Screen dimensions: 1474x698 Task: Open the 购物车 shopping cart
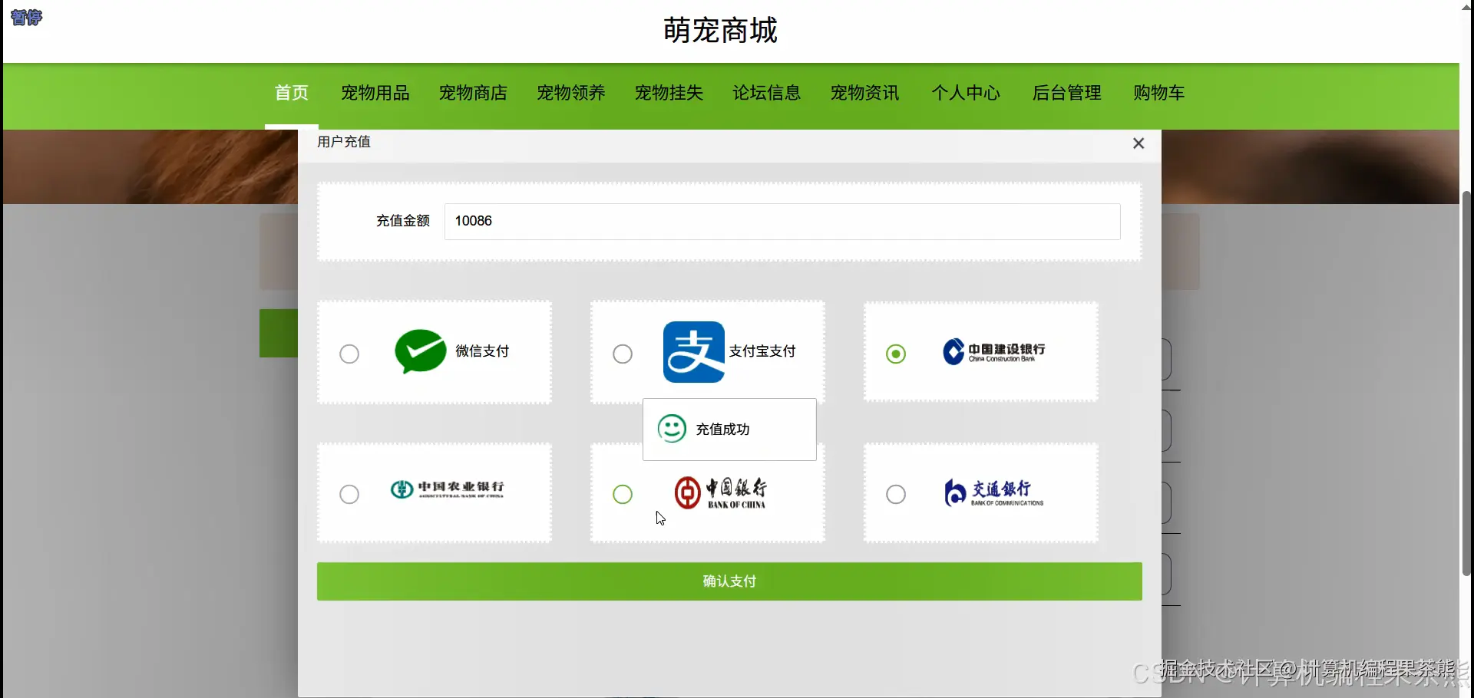pyautogui.click(x=1159, y=93)
